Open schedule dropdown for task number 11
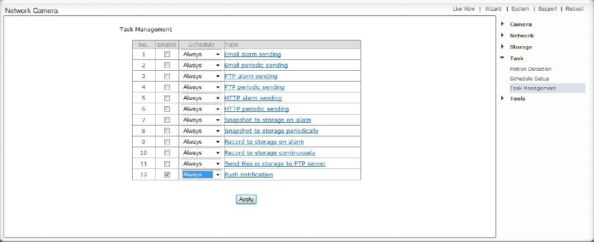This screenshot has width=594, height=242. point(201,164)
